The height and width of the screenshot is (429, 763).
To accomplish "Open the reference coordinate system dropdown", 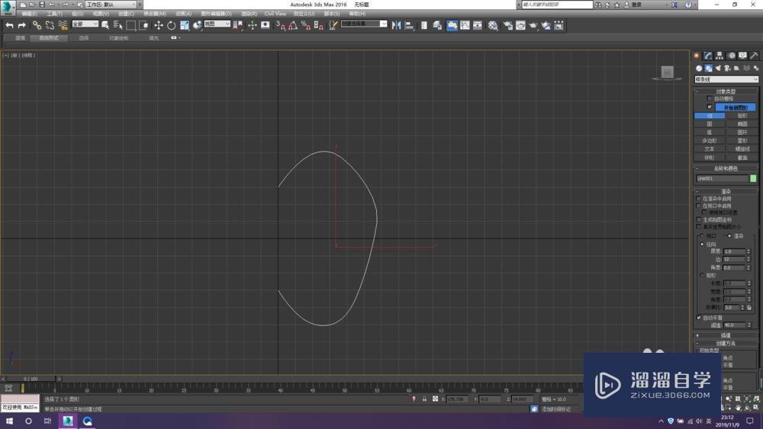I will pos(217,24).
